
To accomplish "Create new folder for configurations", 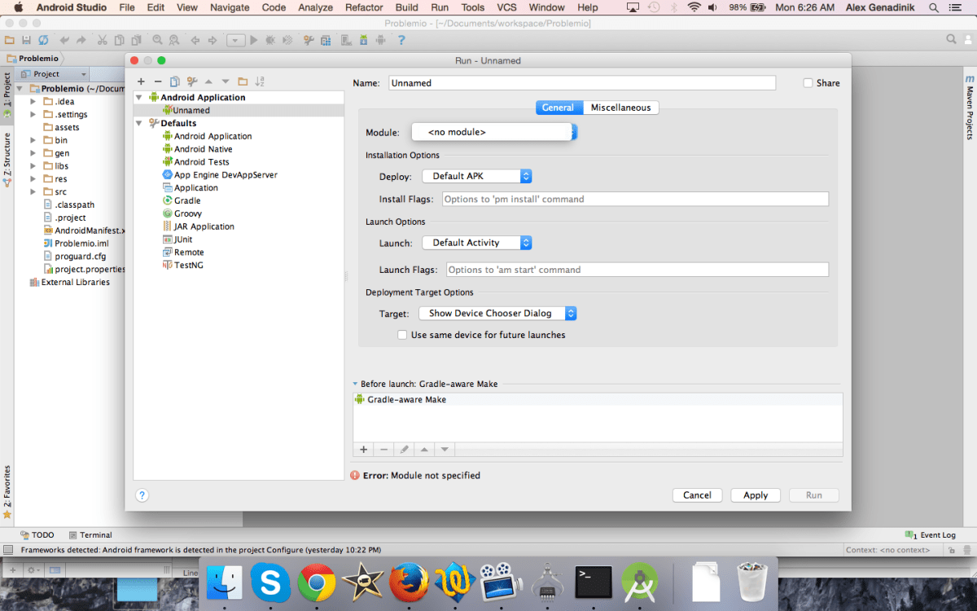I will click(243, 81).
